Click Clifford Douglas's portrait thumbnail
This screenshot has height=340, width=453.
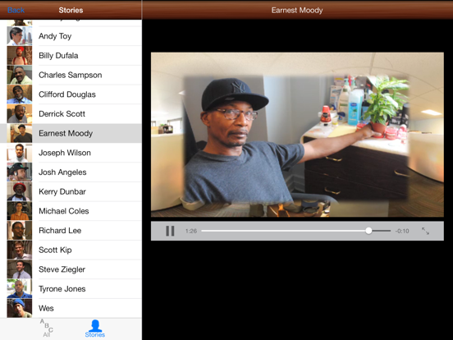pyautogui.click(x=20, y=94)
